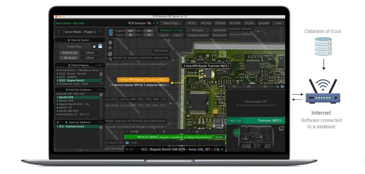This screenshot has height=174, width=365.
Task: Toggle the off ICs button
Action: (191, 23)
